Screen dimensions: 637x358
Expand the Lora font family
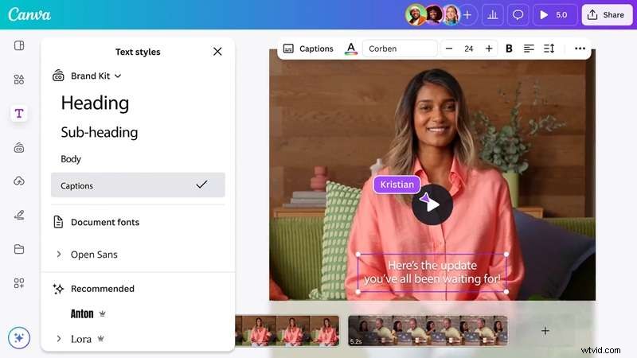pos(59,339)
